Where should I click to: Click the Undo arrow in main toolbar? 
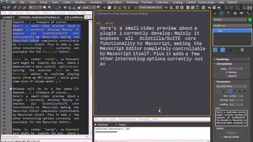[4, 7]
